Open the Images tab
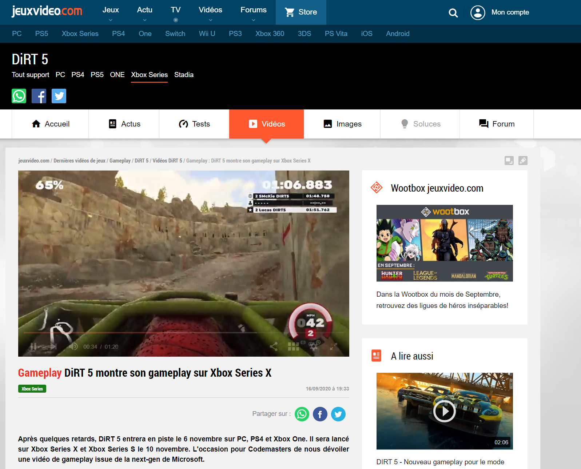Screen dimensions: 581x469 coord(342,124)
